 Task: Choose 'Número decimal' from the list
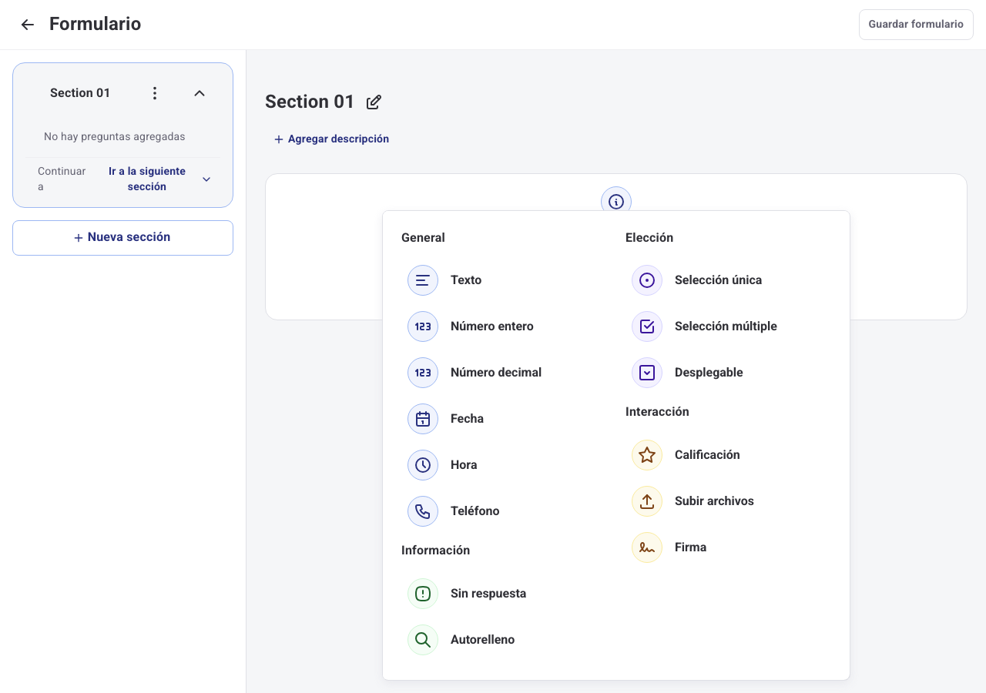pyautogui.click(x=496, y=373)
